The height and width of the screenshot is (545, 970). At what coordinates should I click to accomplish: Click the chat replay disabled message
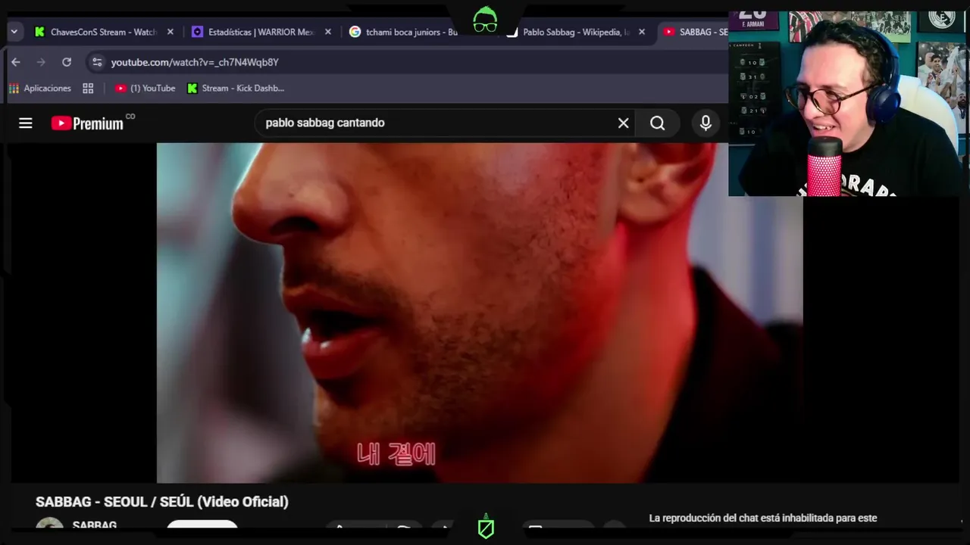tap(763, 519)
